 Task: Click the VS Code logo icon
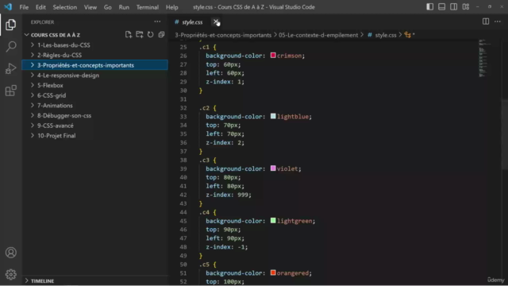tap(8, 7)
